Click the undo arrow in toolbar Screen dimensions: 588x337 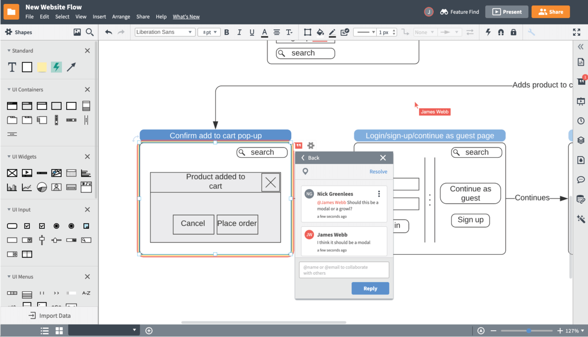pyautogui.click(x=109, y=32)
